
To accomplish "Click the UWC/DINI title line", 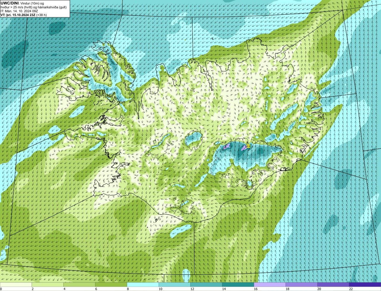I will point(22,3).
